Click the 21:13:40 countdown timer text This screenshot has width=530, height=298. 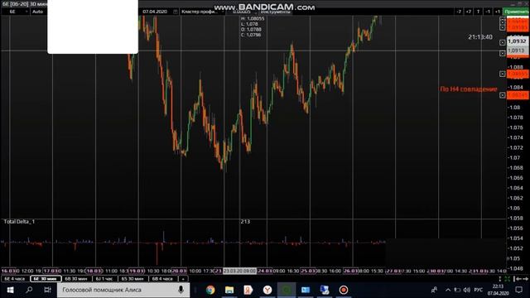(480, 37)
